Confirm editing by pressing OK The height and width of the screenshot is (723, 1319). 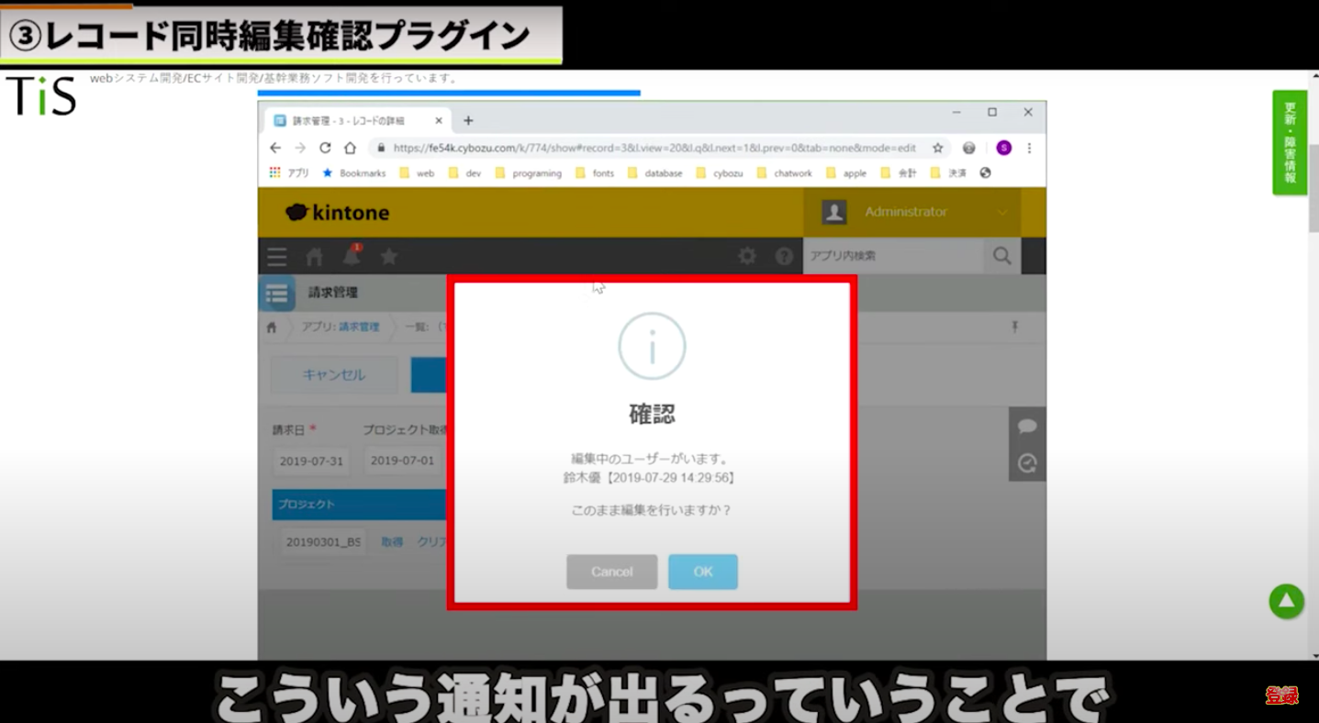click(x=703, y=571)
